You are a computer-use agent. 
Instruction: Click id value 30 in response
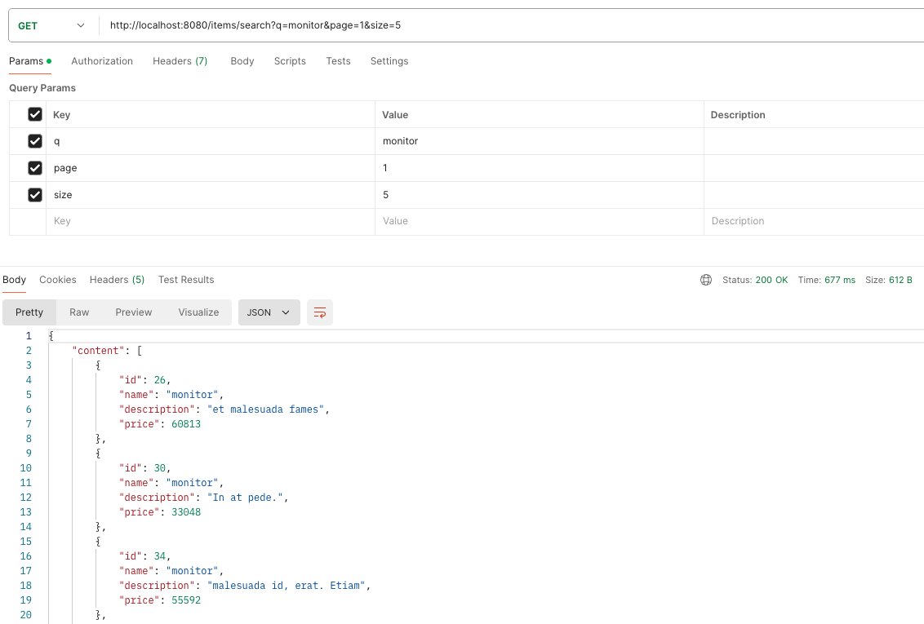point(160,468)
